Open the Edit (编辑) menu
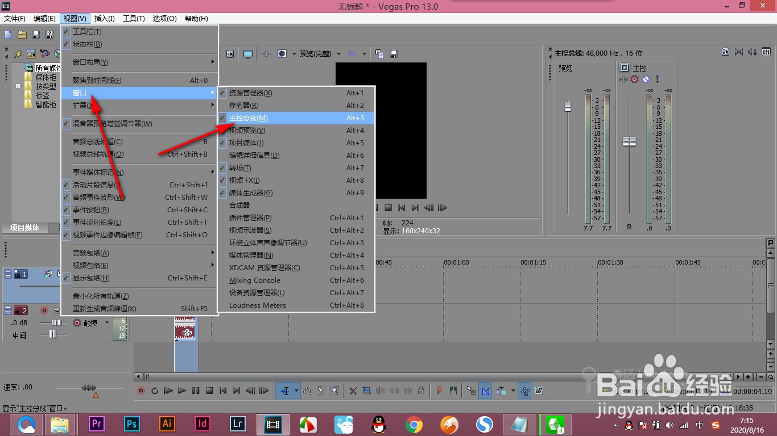Image resolution: width=777 pixels, height=436 pixels. click(44, 19)
